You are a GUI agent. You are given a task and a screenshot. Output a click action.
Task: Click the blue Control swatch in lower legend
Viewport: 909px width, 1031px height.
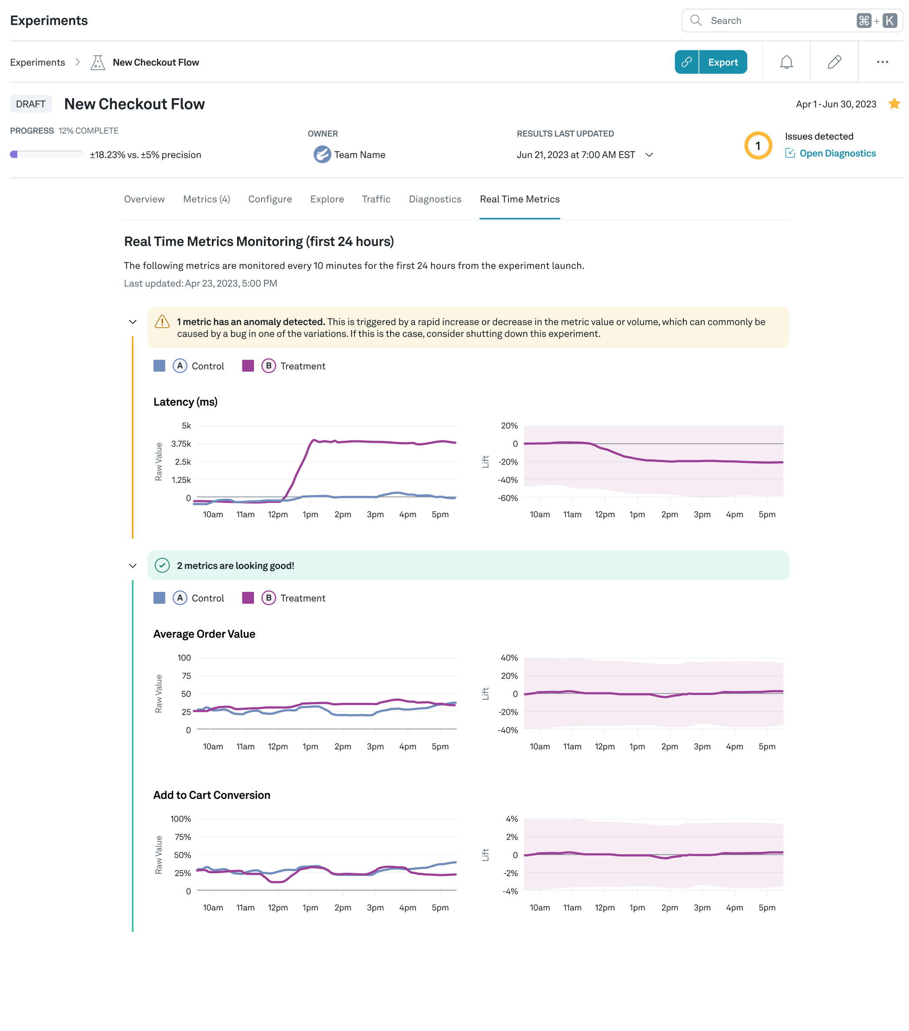[x=159, y=598]
